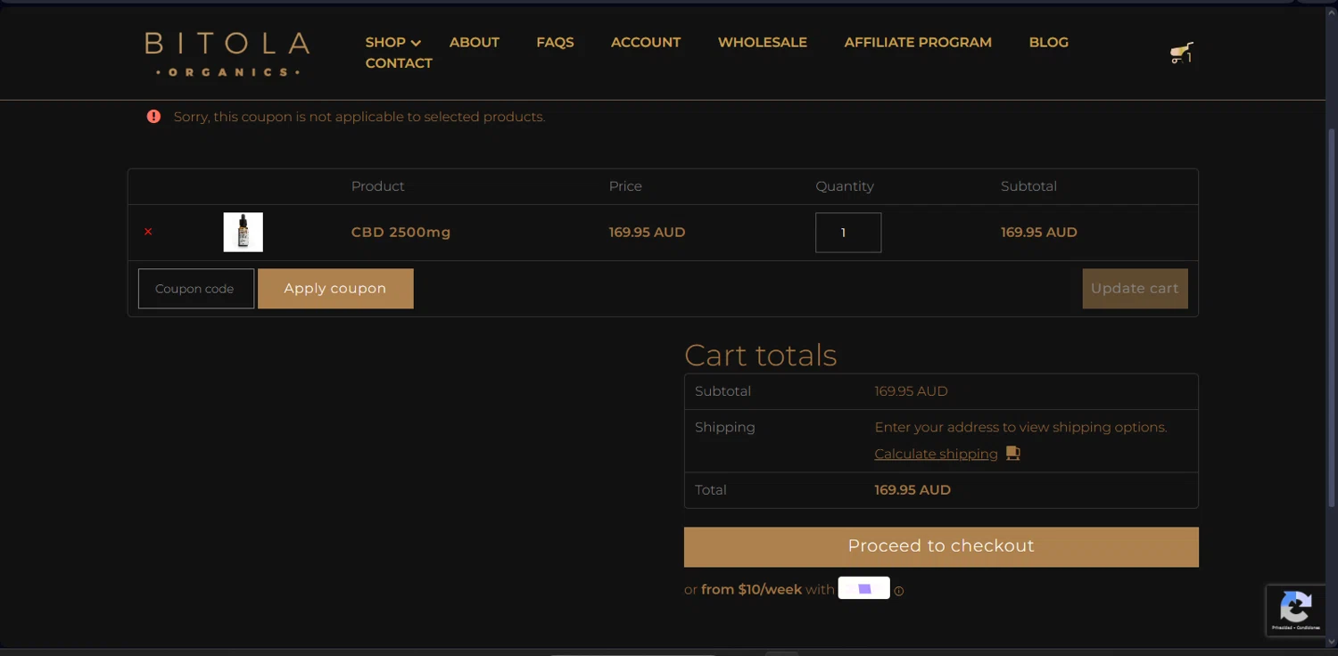Click 'Enter your address to view shipping options' text

click(1020, 427)
